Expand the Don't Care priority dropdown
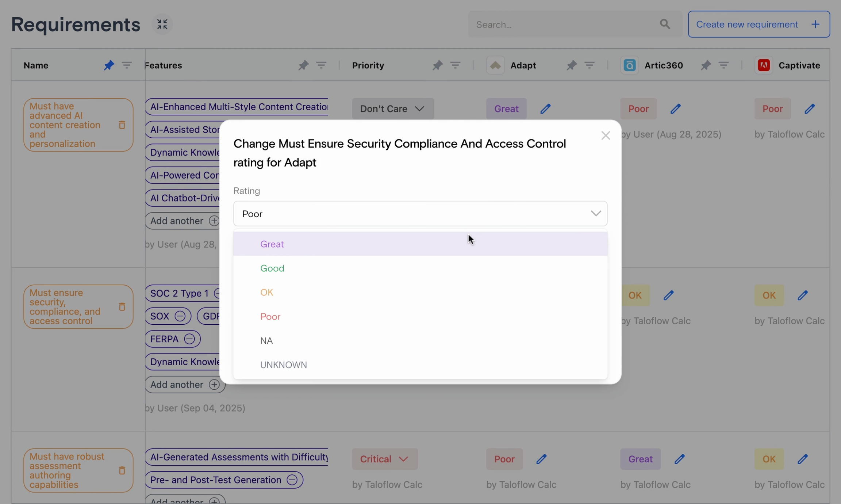The width and height of the screenshot is (841, 504). 393,109
